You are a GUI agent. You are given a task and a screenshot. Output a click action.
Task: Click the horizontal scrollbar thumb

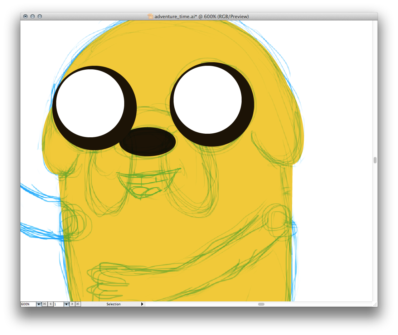(x=261, y=304)
